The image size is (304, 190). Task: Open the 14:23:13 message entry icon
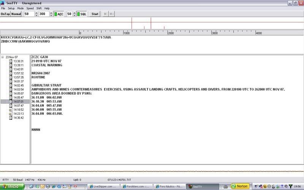click(x=11, y=114)
